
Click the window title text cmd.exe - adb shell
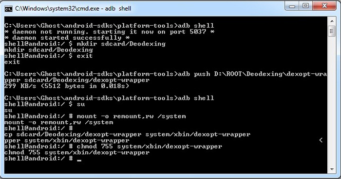(73, 9)
